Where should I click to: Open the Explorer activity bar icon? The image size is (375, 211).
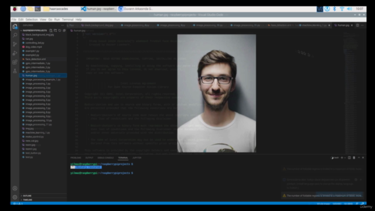15,26
